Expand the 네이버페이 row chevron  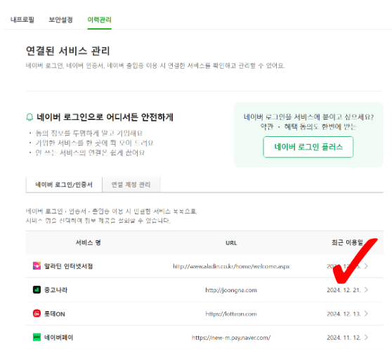[366, 337]
